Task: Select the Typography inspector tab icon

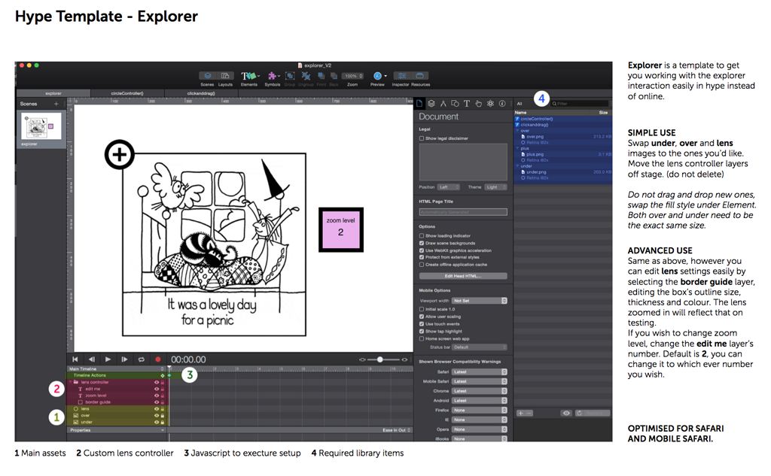Action: tap(466, 104)
